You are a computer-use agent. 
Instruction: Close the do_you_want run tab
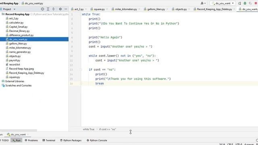[x=28, y=135]
